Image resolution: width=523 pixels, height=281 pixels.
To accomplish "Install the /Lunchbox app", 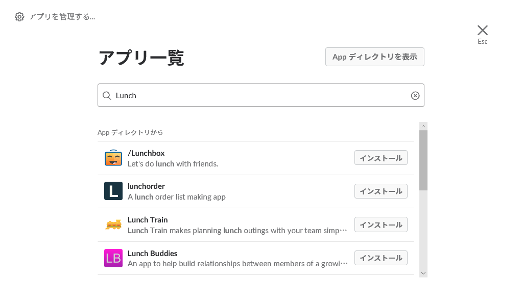I will point(381,158).
